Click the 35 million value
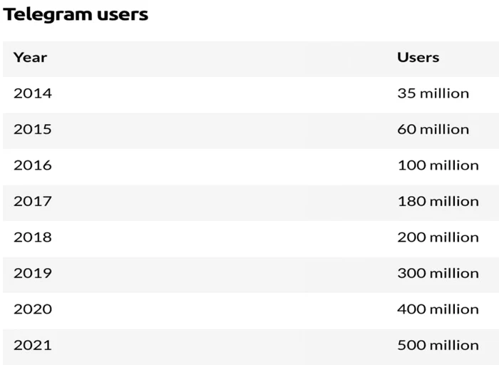 [433, 93]
